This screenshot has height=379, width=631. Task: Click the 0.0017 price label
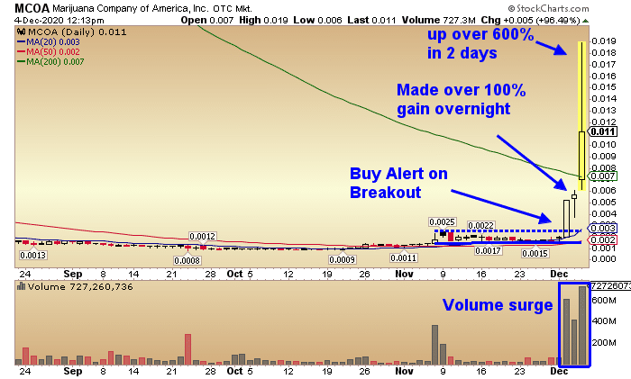[x=489, y=251]
